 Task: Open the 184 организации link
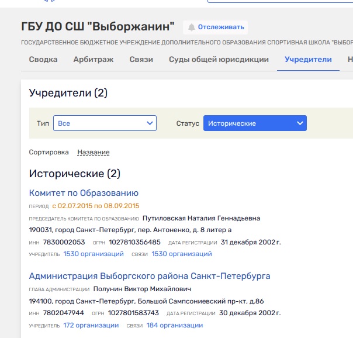pyautogui.click(x=175, y=325)
